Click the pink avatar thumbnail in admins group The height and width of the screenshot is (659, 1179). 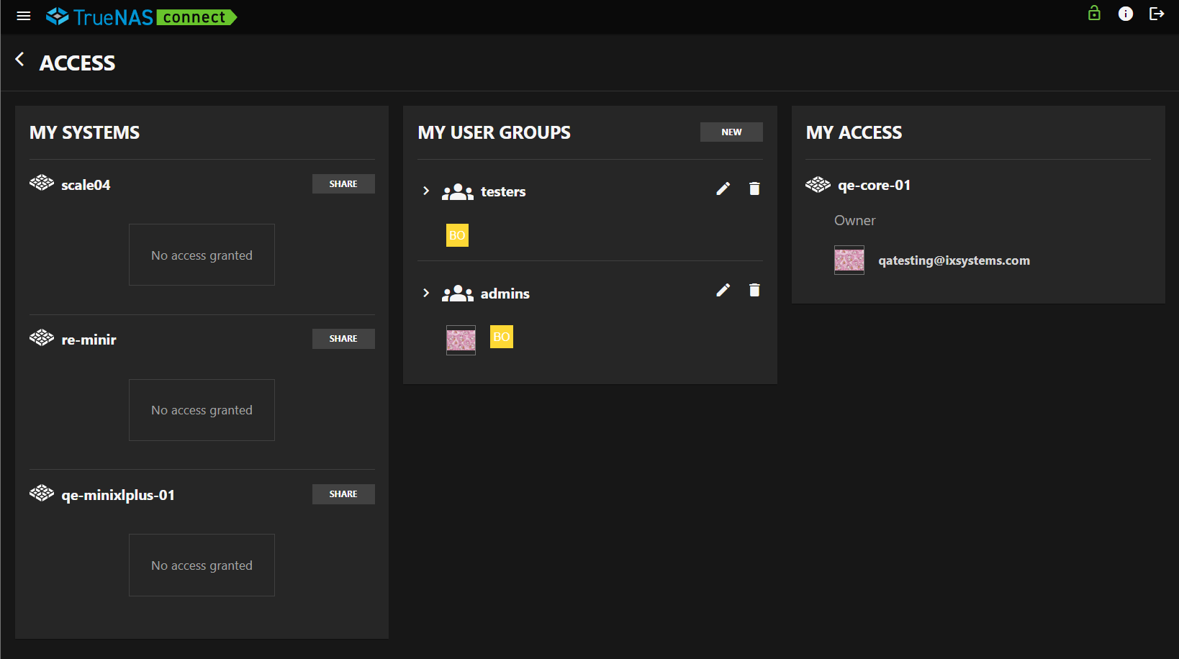click(x=461, y=340)
